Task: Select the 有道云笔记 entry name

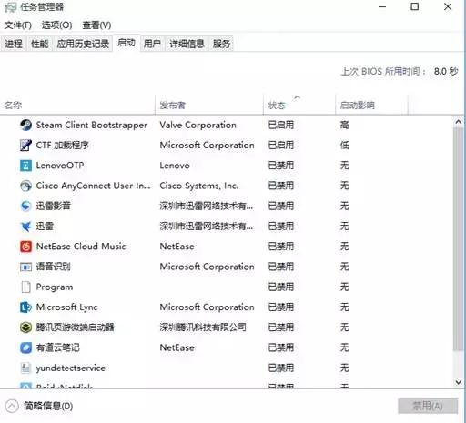Action: 58,347
